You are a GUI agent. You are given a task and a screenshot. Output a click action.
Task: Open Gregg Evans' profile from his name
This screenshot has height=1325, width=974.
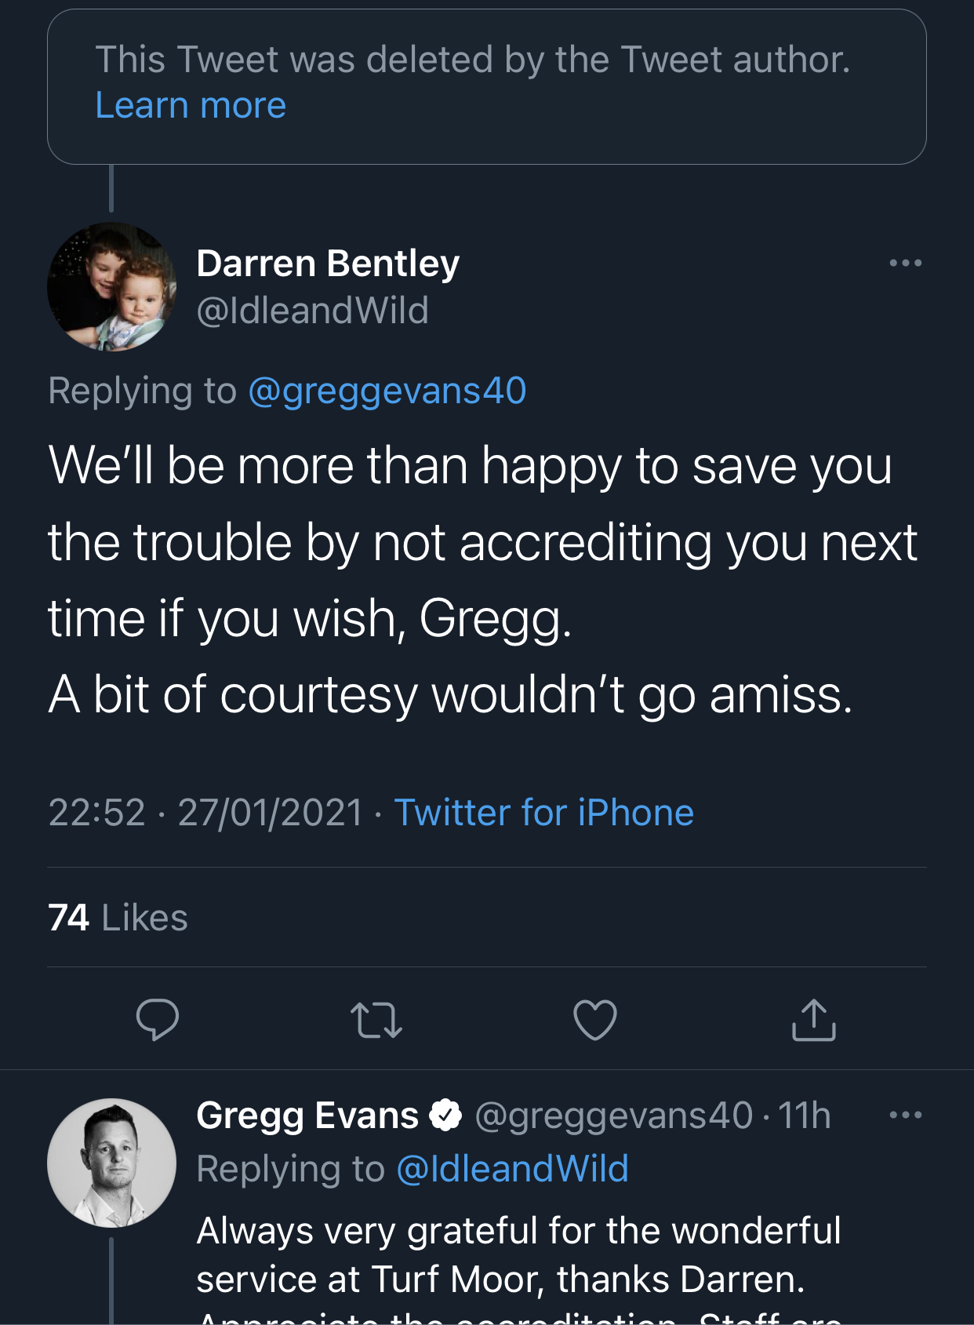[x=307, y=1116]
